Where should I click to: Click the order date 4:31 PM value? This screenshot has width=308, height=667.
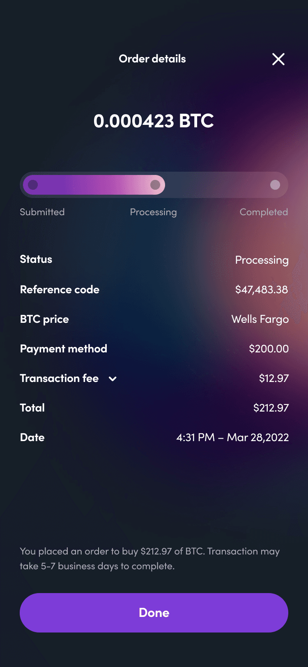click(232, 437)
